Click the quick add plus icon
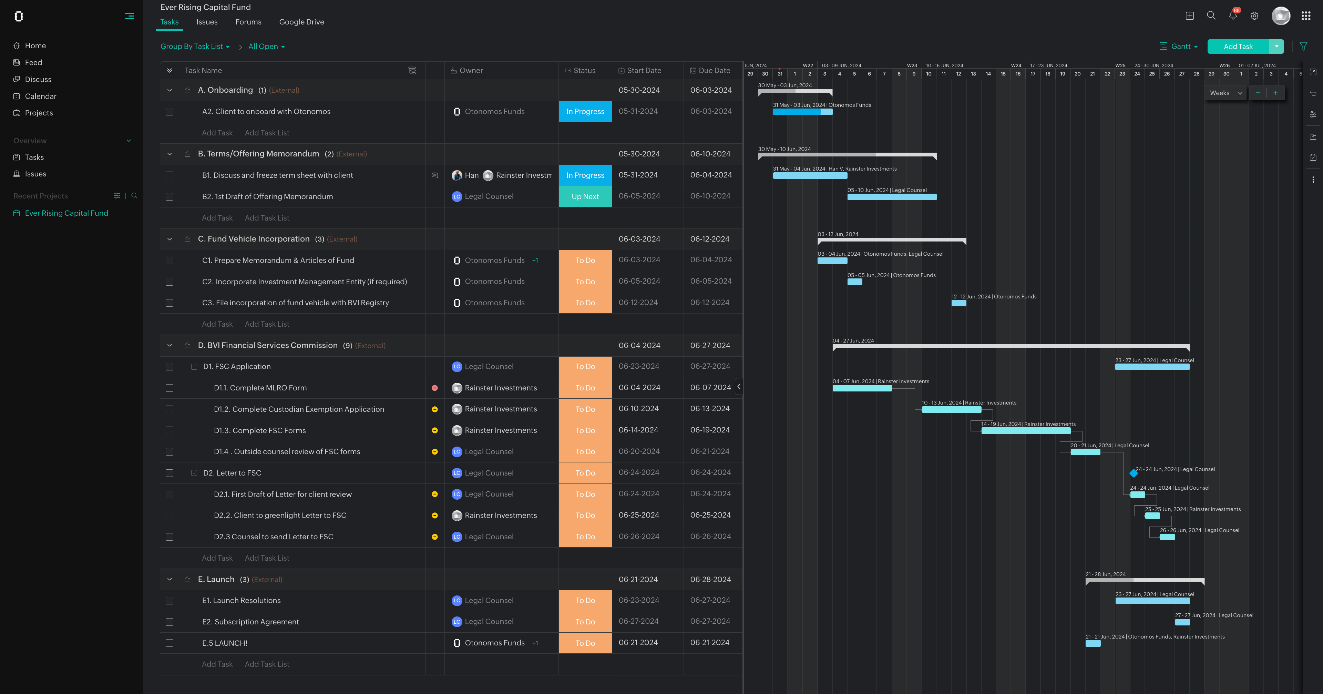Image resolution: width=1323 pixels, height=694 pixels. coord(1189,16)
